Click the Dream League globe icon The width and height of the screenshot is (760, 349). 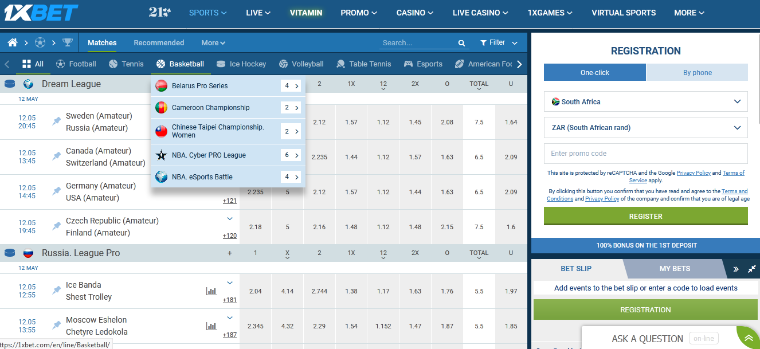(28, 84)
